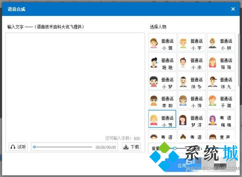Click the 应用 apply button

(x=182, y=165)
